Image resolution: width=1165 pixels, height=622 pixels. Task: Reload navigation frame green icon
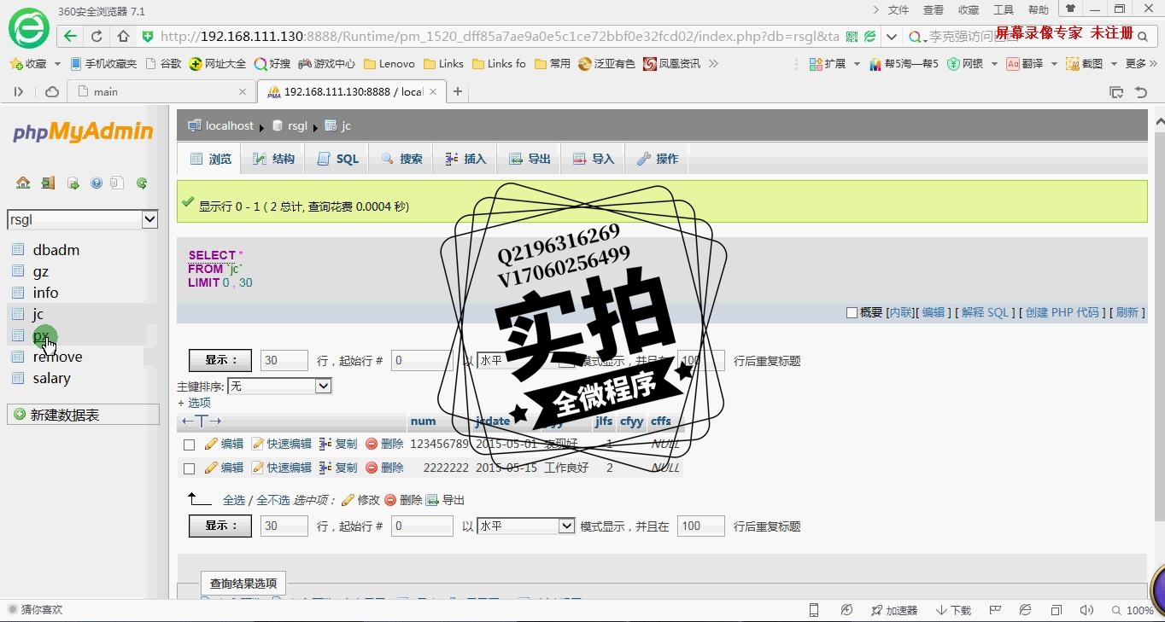coord(142,183)
